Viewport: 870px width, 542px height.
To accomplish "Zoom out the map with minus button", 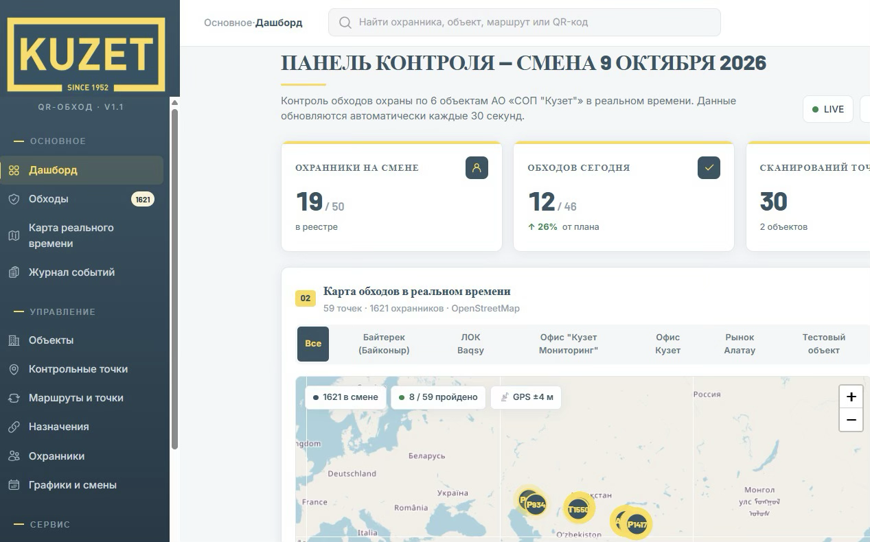I will click(x=851, y=420).
